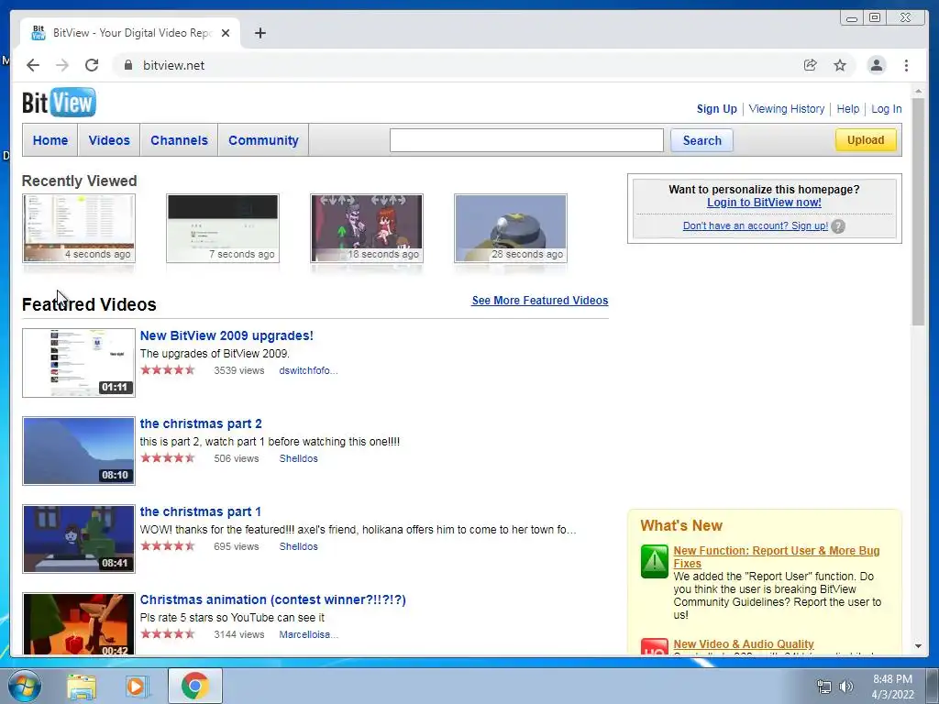The width and height of the screenshot is (939, 704).
Task: Click the share page icon in address bar
Action: point(811,65)
